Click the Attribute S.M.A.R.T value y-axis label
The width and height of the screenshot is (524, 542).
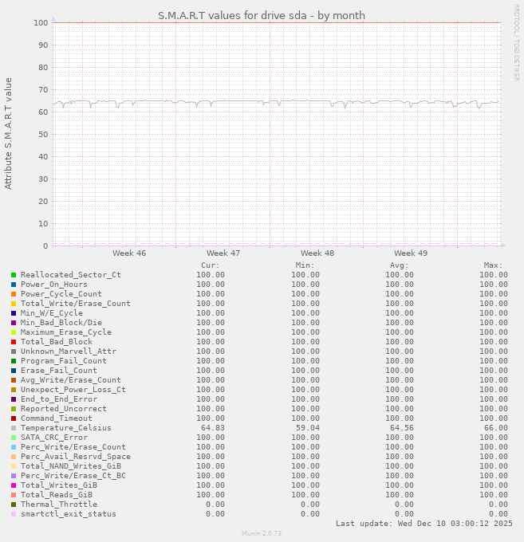[9, 133]
